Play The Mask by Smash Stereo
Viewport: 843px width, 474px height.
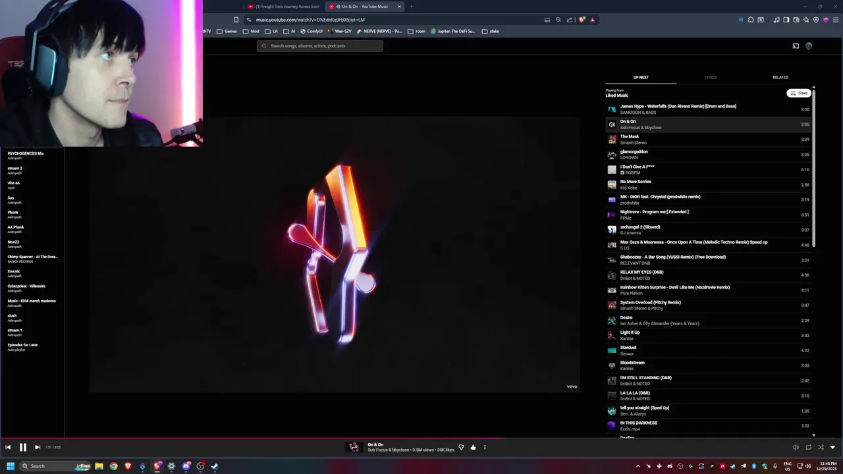pos(708,139)
